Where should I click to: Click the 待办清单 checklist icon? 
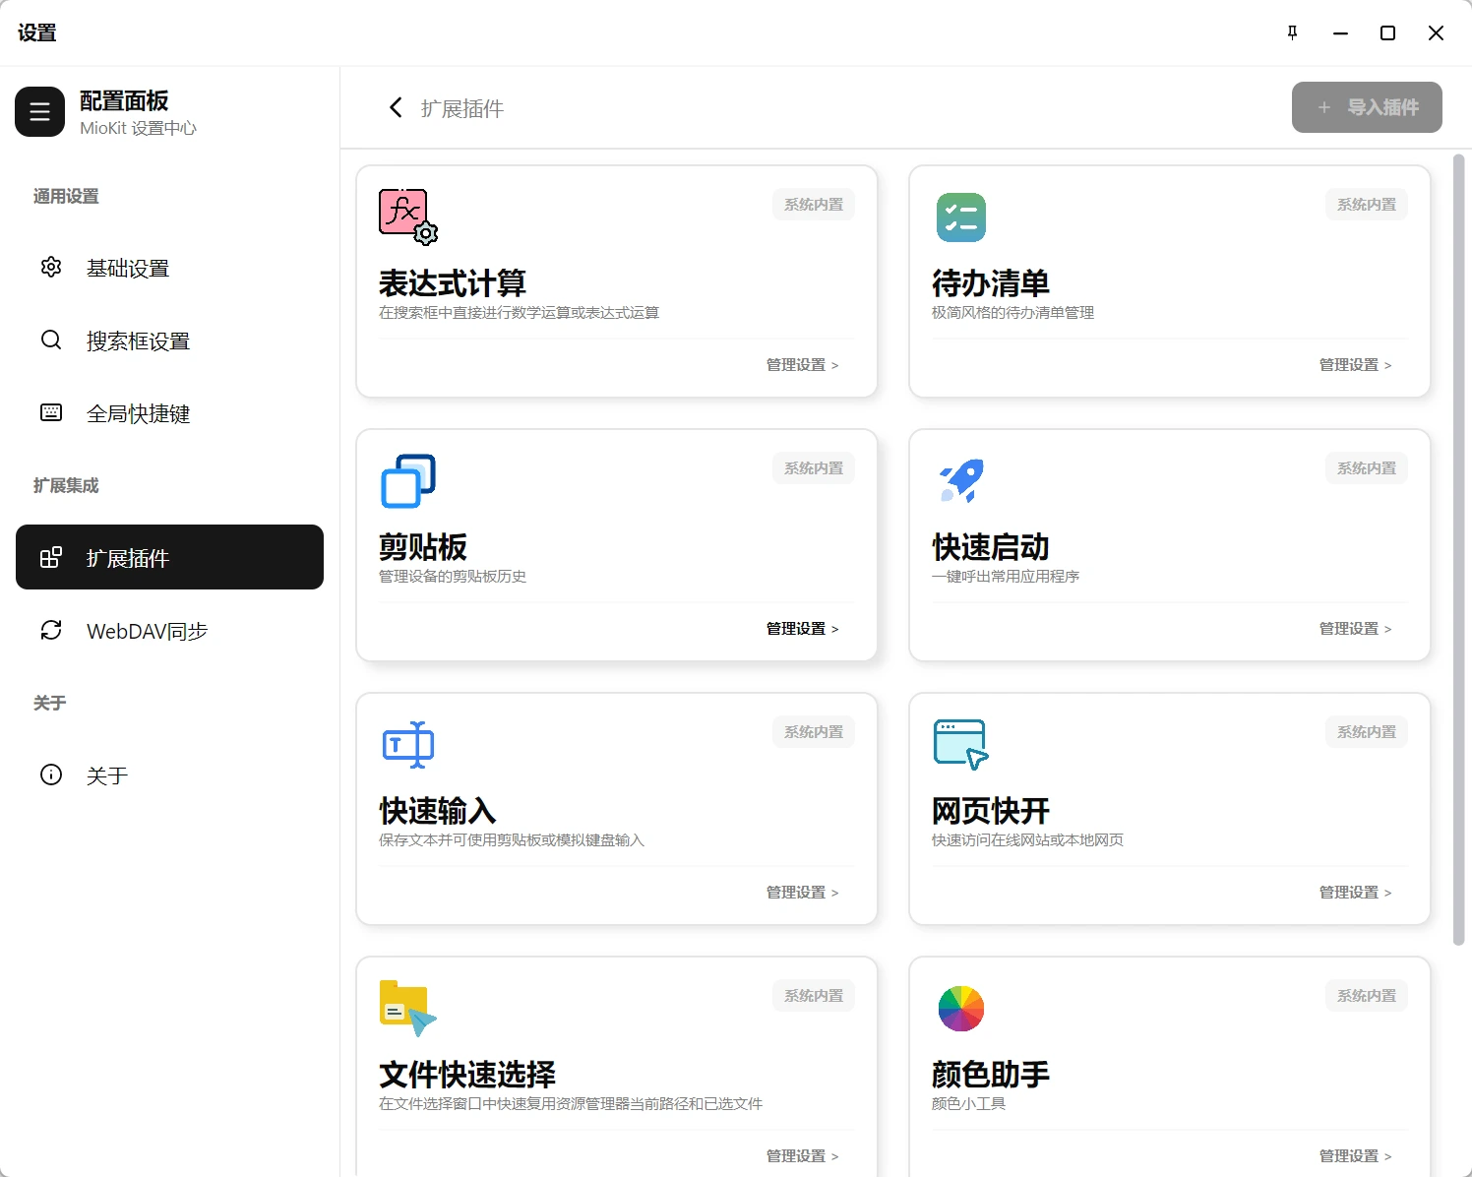pos(960,217)
